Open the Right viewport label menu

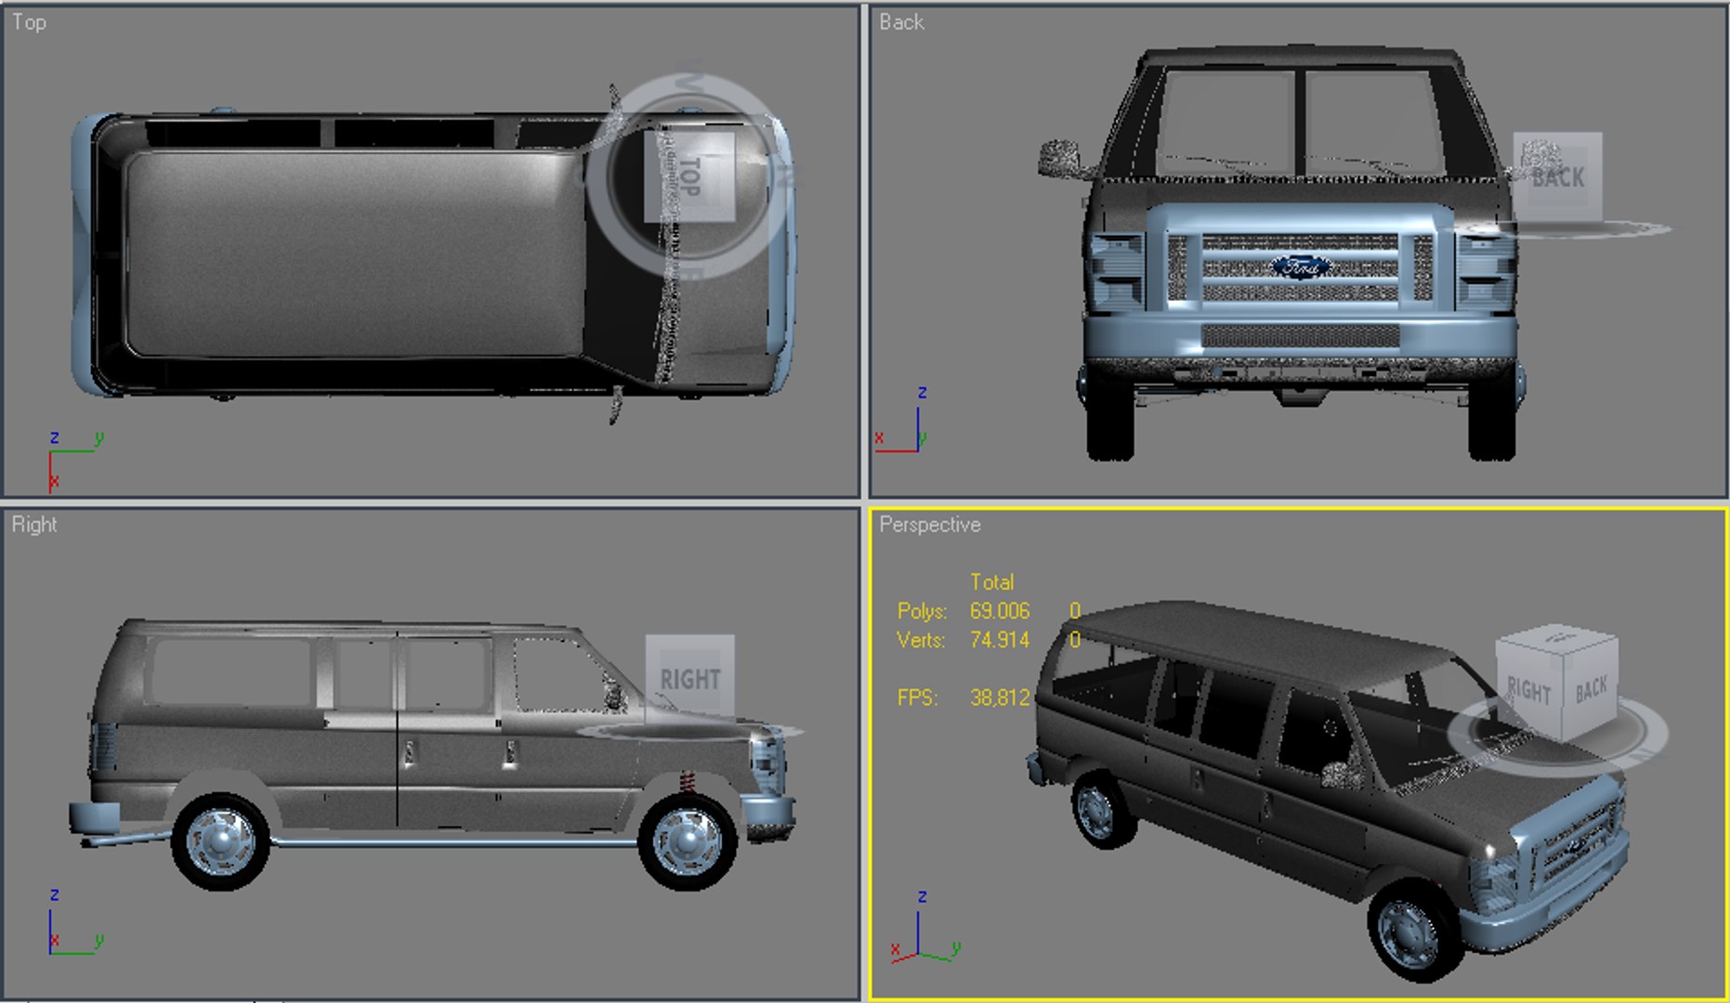coord(34,525)
